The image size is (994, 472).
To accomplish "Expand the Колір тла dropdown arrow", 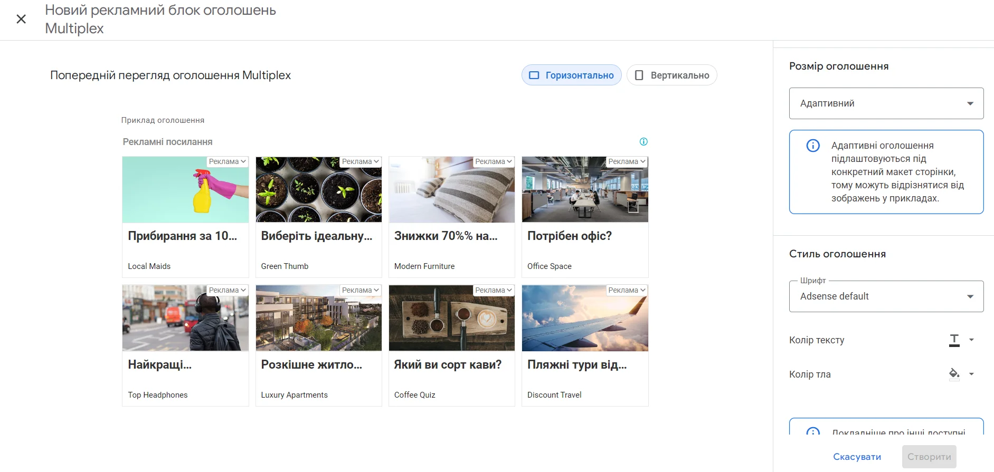I will 971,374.
